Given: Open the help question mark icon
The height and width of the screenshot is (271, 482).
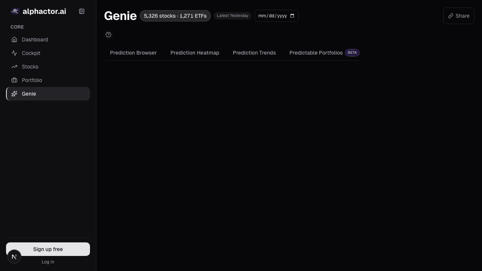Looking at the screenshot, I should [x=108, y=35].
